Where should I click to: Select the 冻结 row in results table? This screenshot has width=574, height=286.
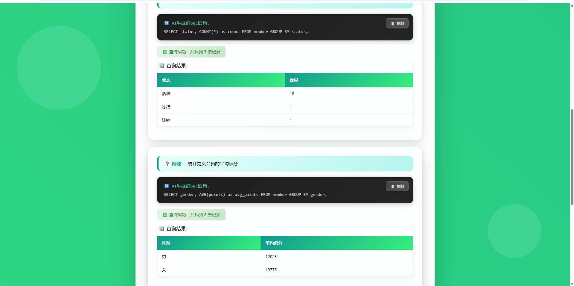(285, 107)
